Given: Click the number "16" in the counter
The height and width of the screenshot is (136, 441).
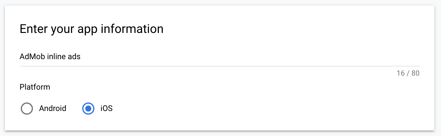Looking at the screenshot, I should pos(400,73).
